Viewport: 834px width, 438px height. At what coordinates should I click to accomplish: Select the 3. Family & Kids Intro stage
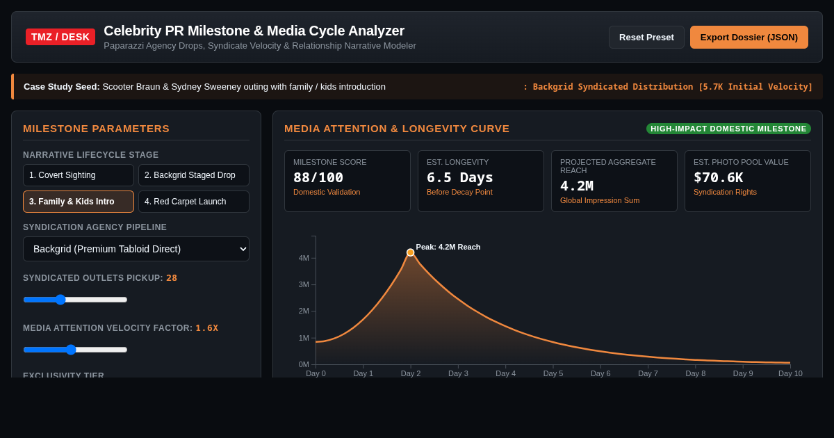tap(79, 202)
